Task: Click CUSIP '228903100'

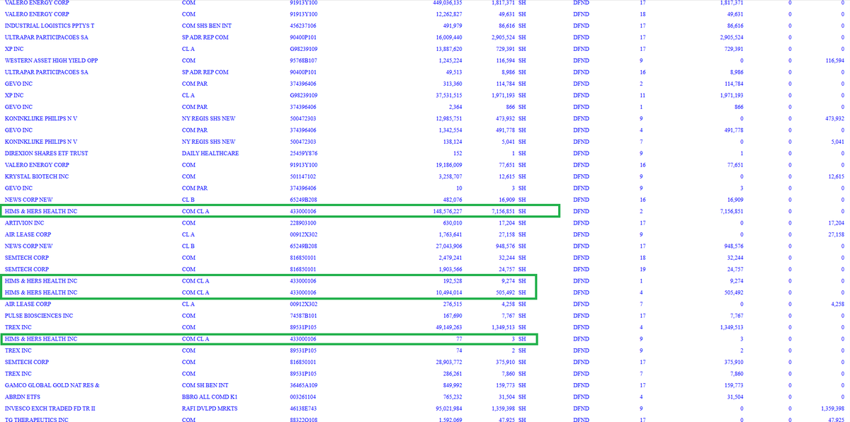Action: pyautogui.click(x=303, y=222)
